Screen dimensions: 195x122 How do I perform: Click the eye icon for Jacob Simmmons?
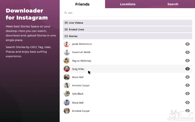click(x=187, y=44)
